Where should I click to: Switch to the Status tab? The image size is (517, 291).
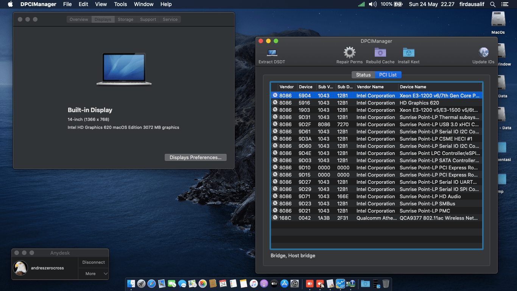point(363,75)
